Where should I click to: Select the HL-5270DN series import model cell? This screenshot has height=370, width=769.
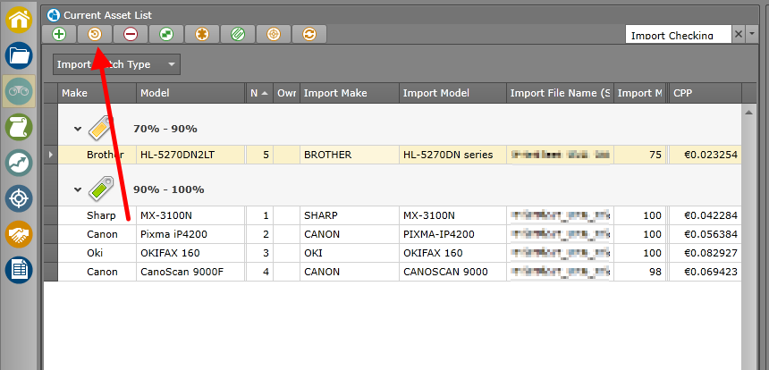click(x=452, y=155)
